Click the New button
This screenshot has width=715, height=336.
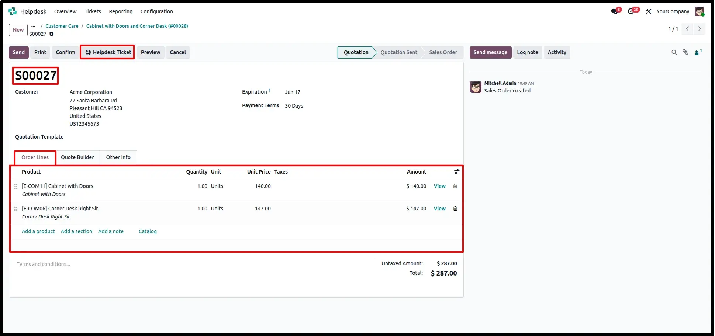pyautogui.click(x=18, y=30)
